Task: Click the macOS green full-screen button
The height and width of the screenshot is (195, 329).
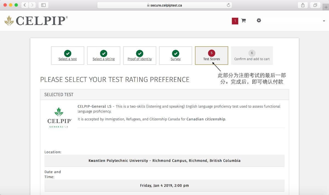Action: point(16,5)
